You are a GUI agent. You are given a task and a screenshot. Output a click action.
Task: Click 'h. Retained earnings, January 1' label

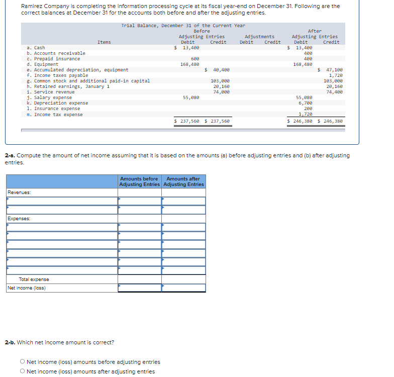(x=68, y=86)
